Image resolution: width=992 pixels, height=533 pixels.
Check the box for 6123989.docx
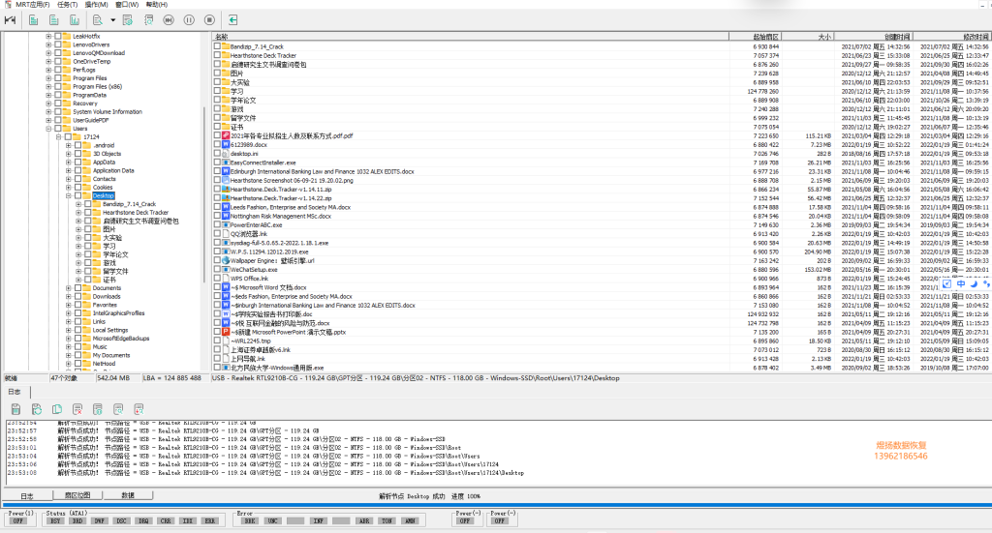pos(217,145)
